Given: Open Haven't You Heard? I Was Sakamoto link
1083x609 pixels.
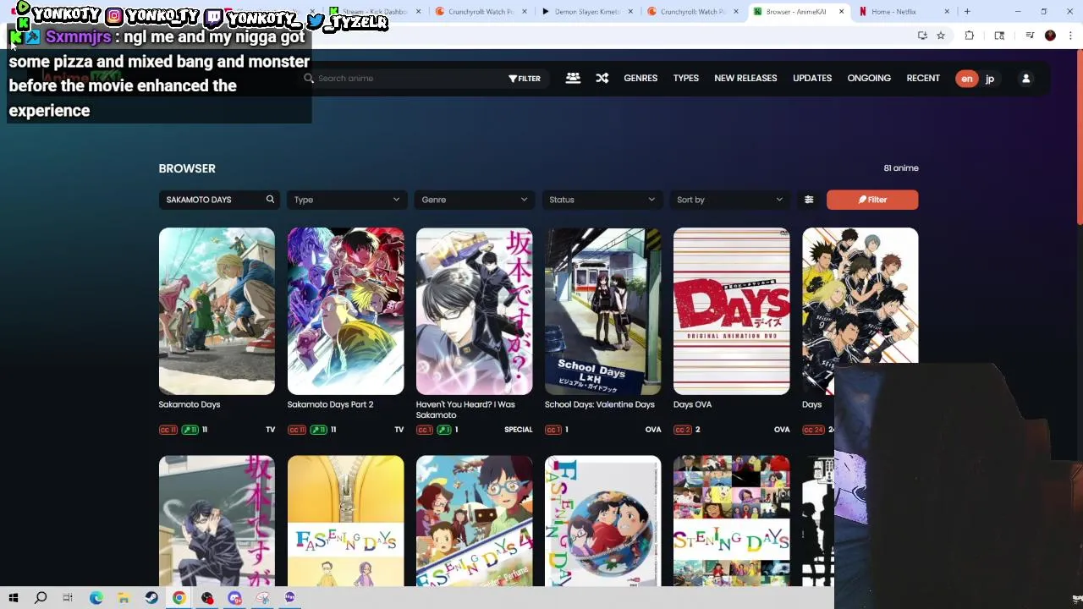Looking at the screenshot, I should click(465, 409).
